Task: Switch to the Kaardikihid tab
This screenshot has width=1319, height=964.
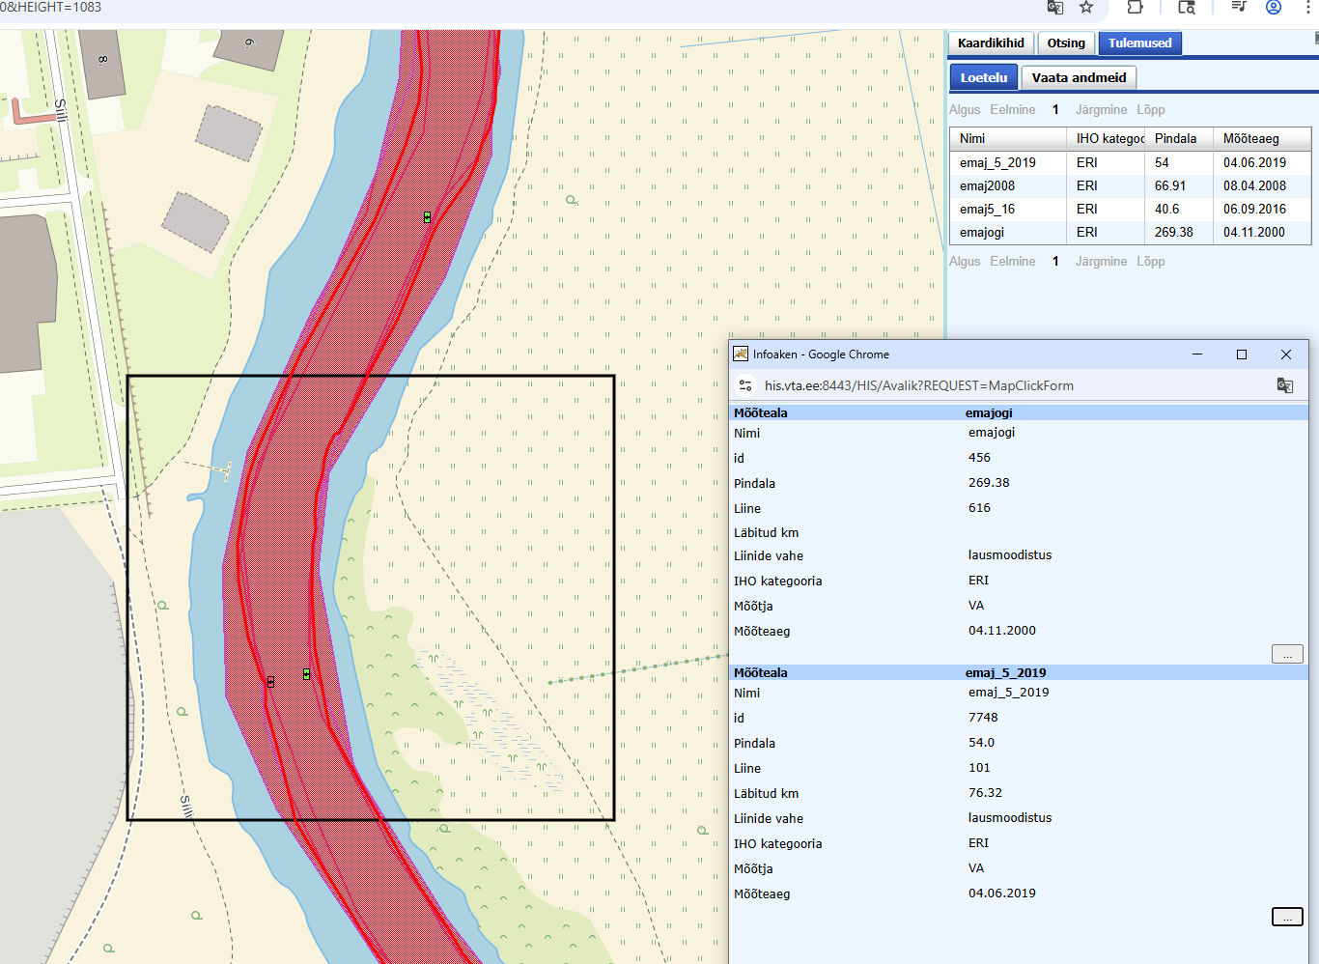Action: [x=991, y=43]
